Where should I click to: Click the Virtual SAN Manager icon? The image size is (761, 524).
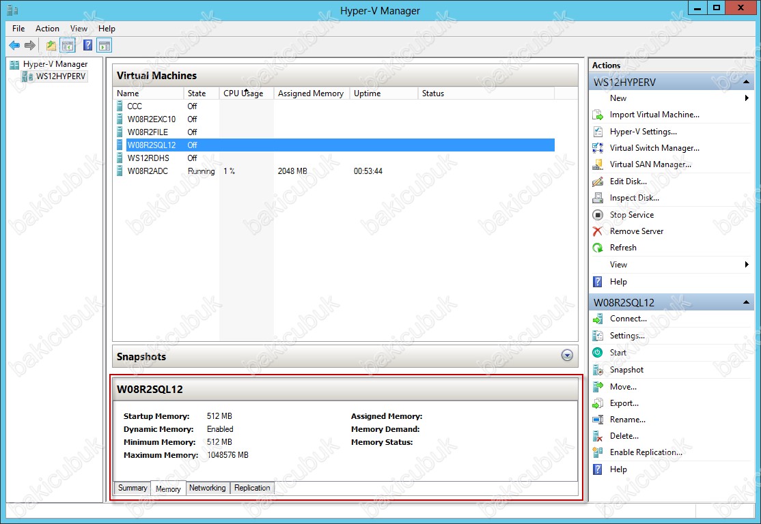click(x=598, y=164)
